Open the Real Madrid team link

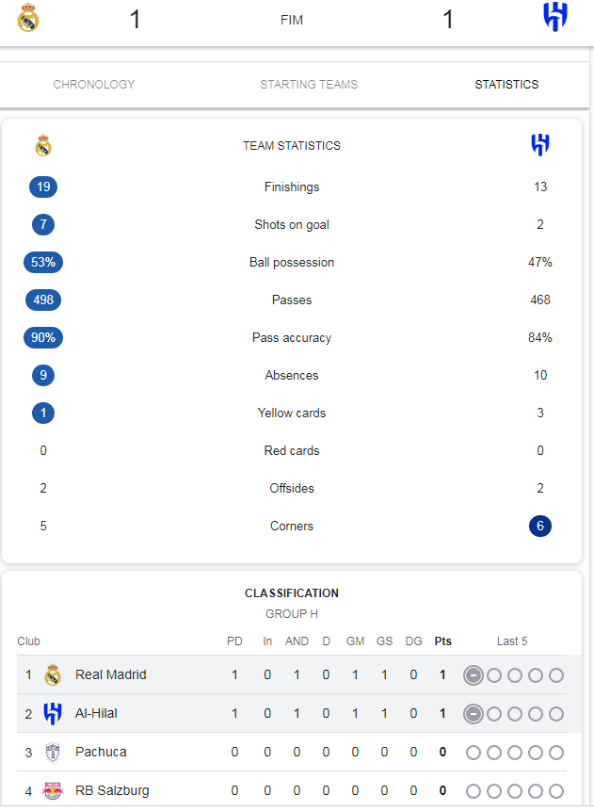tap(111, 675)
